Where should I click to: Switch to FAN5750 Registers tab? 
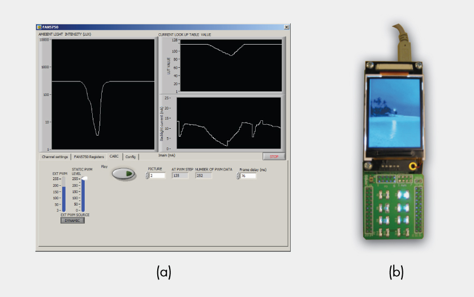click(x=89, y=157)
